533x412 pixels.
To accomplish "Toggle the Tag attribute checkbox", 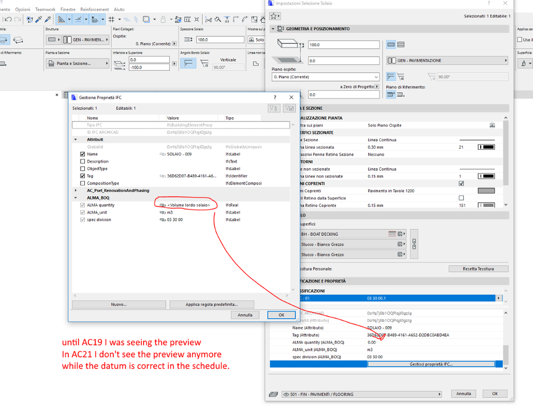I will (x=82, y=176).
